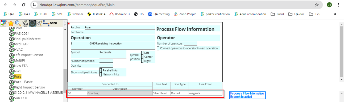The width and height of the screenshot is (344, 102).
Task: Click the Silver Paint line text cell
Action: pos(161,93)
